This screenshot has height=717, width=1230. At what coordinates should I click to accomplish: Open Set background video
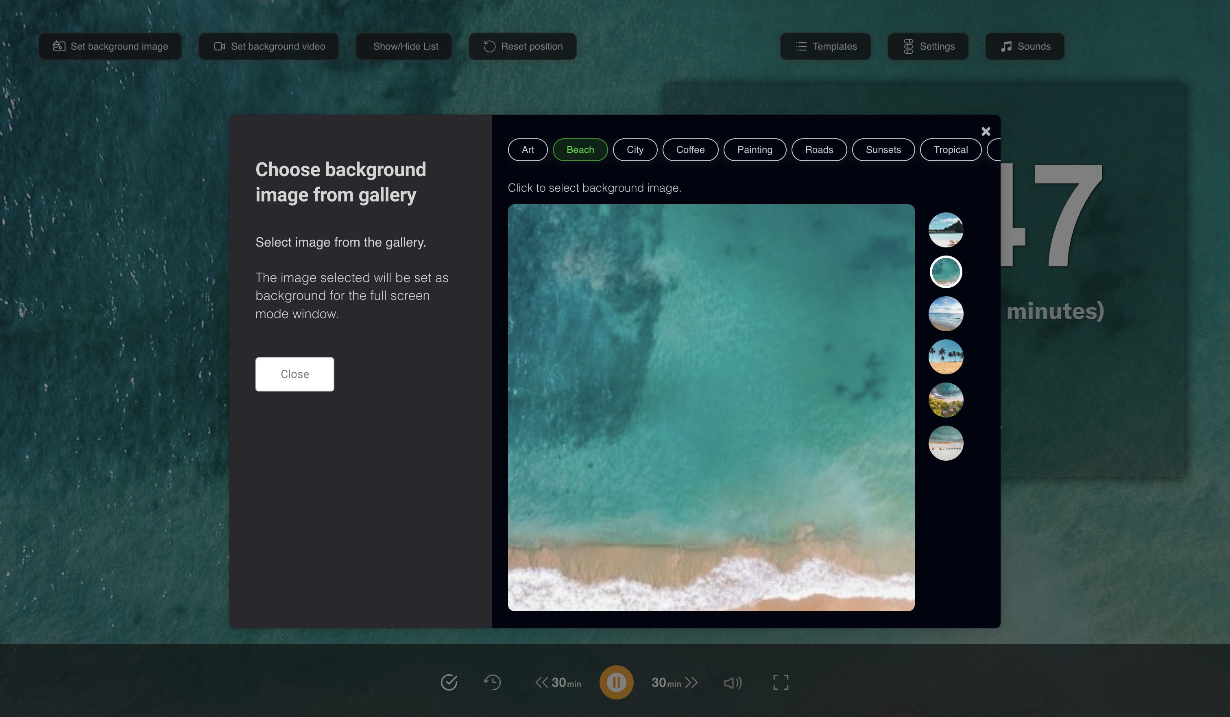[269, 46]
